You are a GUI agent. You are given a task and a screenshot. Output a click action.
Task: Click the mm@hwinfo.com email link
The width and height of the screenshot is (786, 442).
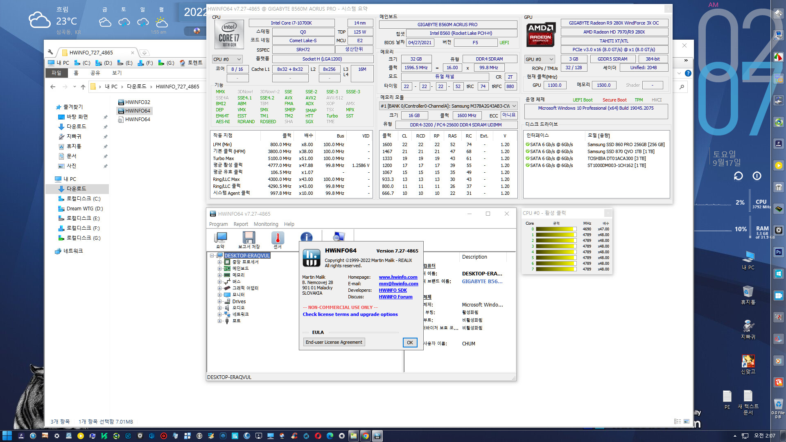click(x=398, y=284)
